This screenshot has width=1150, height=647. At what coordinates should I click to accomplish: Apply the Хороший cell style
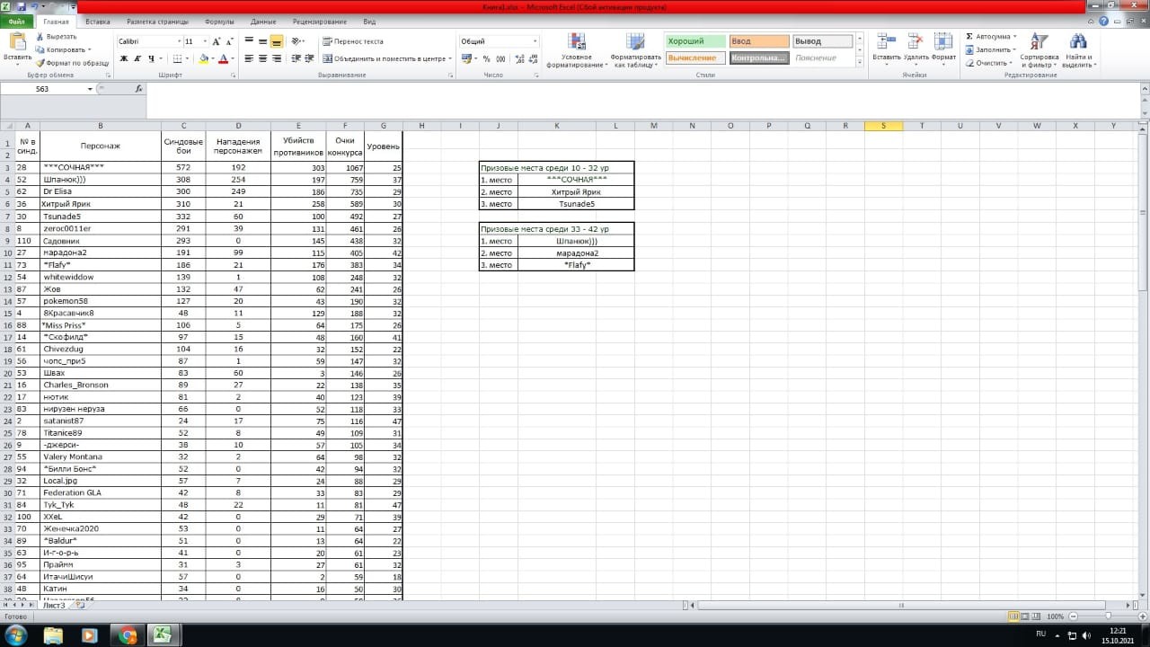pyautogui.click(x=695, y=41)
